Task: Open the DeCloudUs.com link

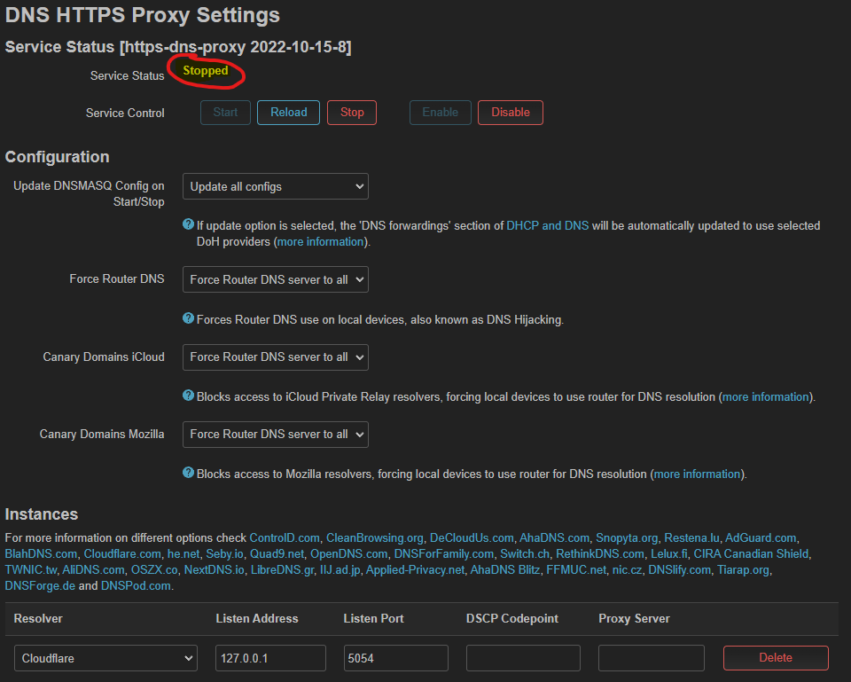Action: coord(472,538)
